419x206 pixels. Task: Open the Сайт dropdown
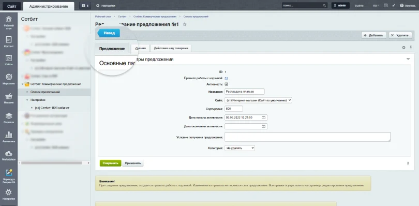(x=259, y=100)
